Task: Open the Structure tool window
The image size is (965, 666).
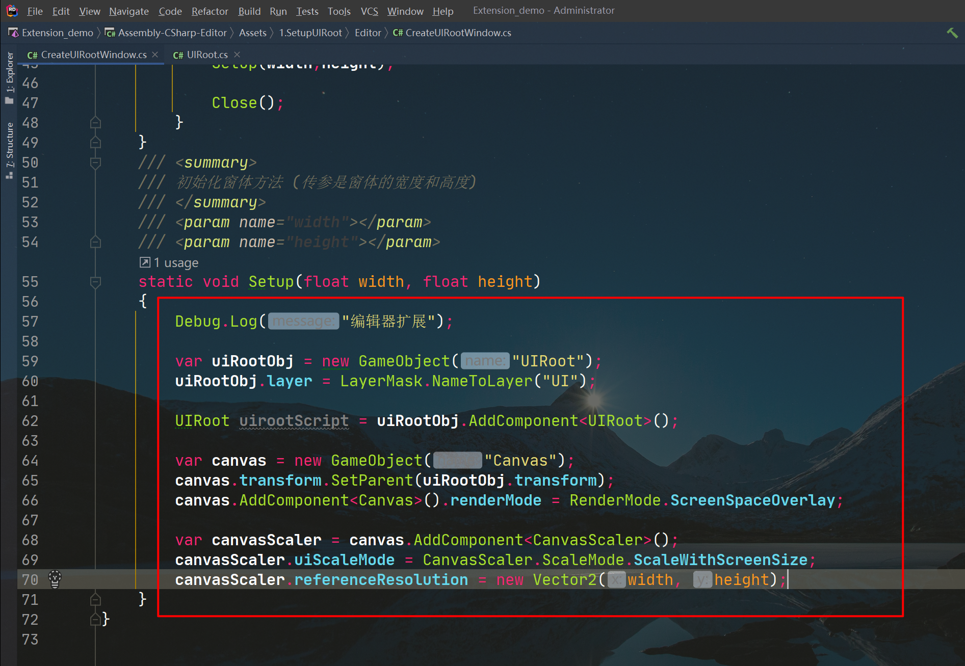Action: pyautogui.click(x=9, y=150)
